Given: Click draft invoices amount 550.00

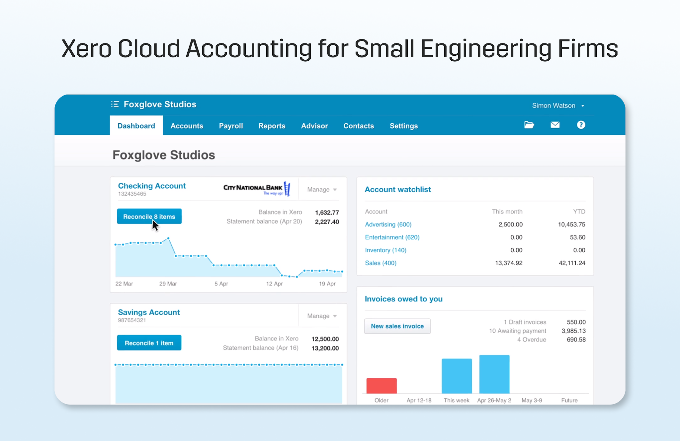Looking at the screenshot, I should pos(576,322).
